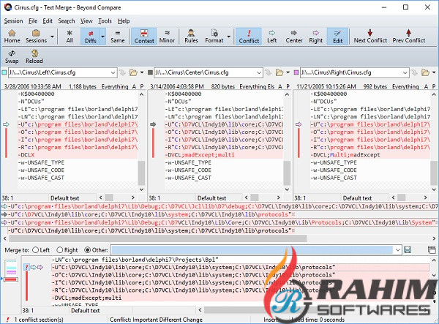Select Merge to Left radio button
The image size is (439, 324).
pyautogui.click(x=36, y=250)
